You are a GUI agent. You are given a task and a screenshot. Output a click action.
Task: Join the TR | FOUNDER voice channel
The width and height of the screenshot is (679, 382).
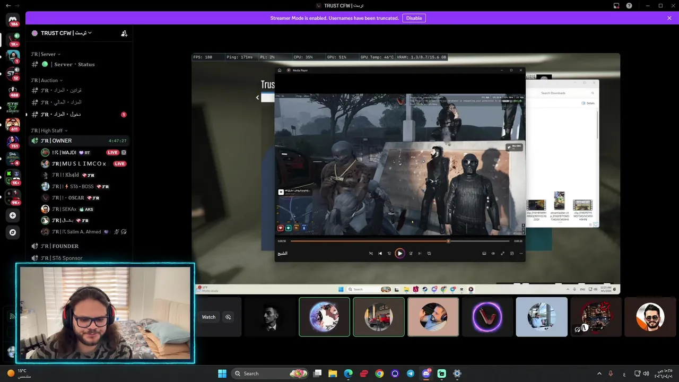pyautogui.click(x=79, y=246)
